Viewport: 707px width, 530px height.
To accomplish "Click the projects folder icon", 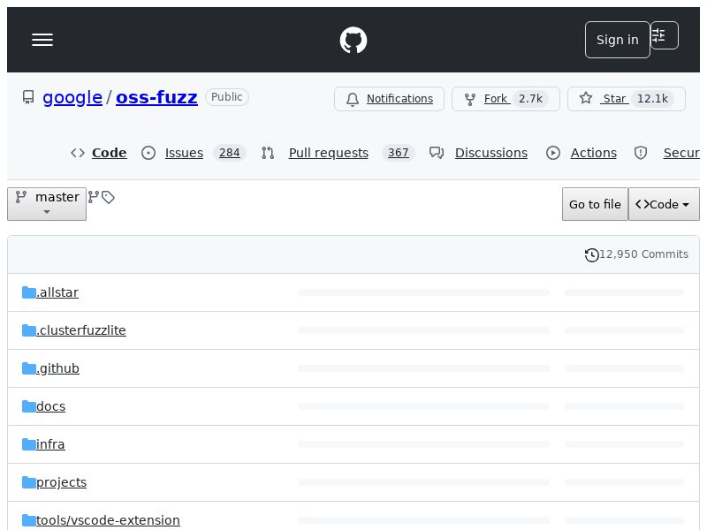I will point(29,482).
